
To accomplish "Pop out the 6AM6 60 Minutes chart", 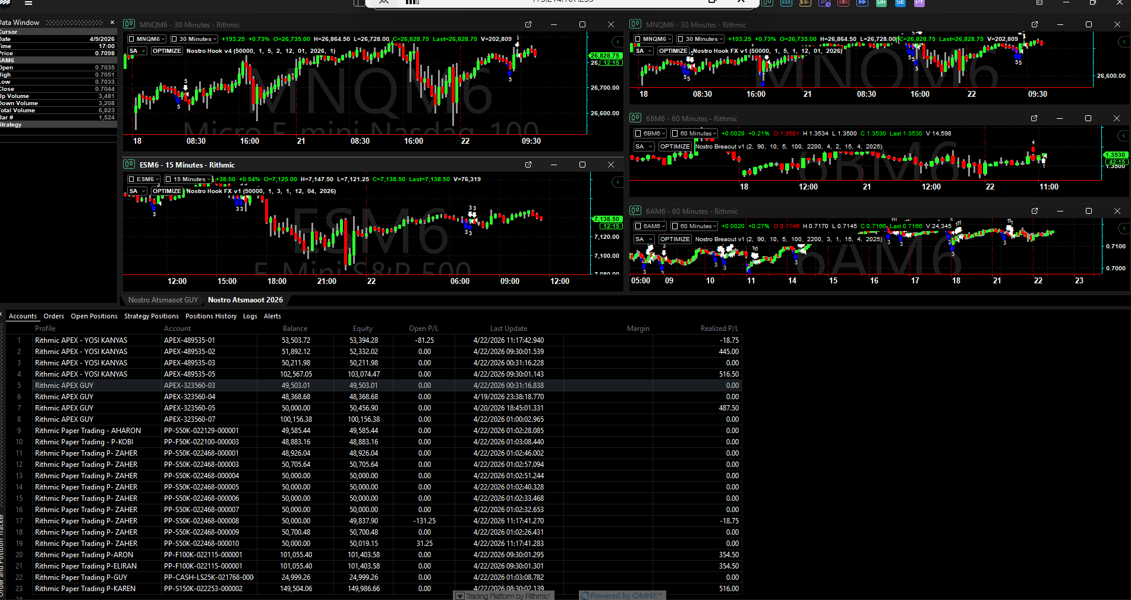I will click(1035, 211).
